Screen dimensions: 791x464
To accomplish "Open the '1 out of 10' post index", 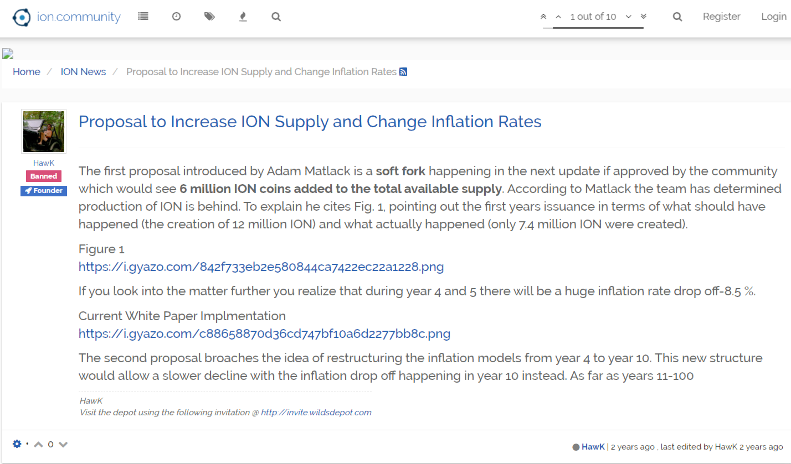I will (x=593, y=17).
